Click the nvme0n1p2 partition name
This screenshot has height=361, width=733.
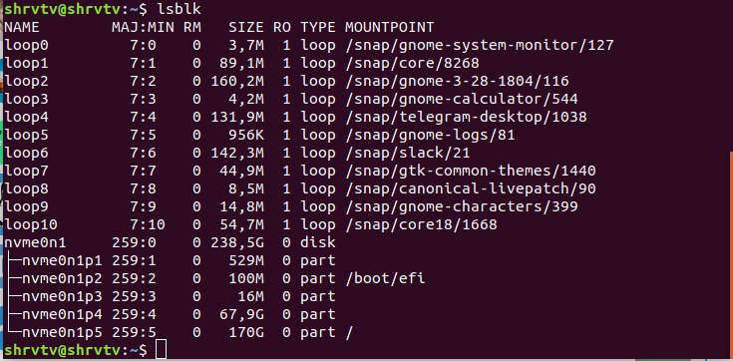pyautogui.click(x=62, y=278)
